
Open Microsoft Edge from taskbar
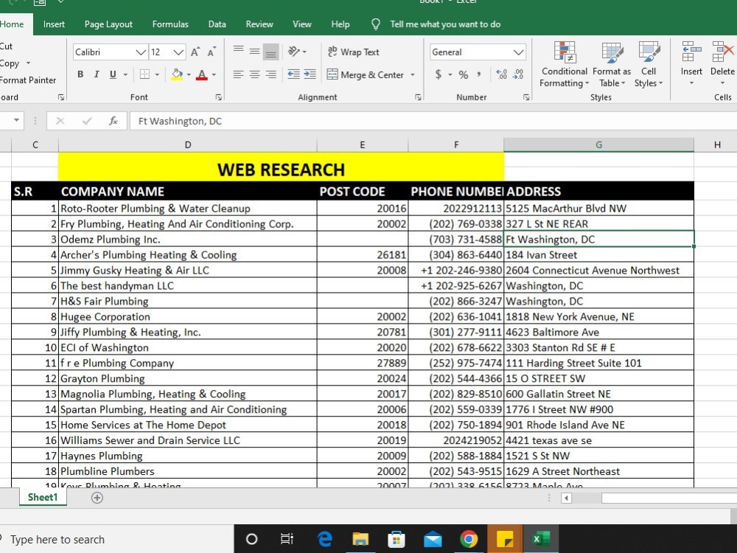[x=324, y=539]
